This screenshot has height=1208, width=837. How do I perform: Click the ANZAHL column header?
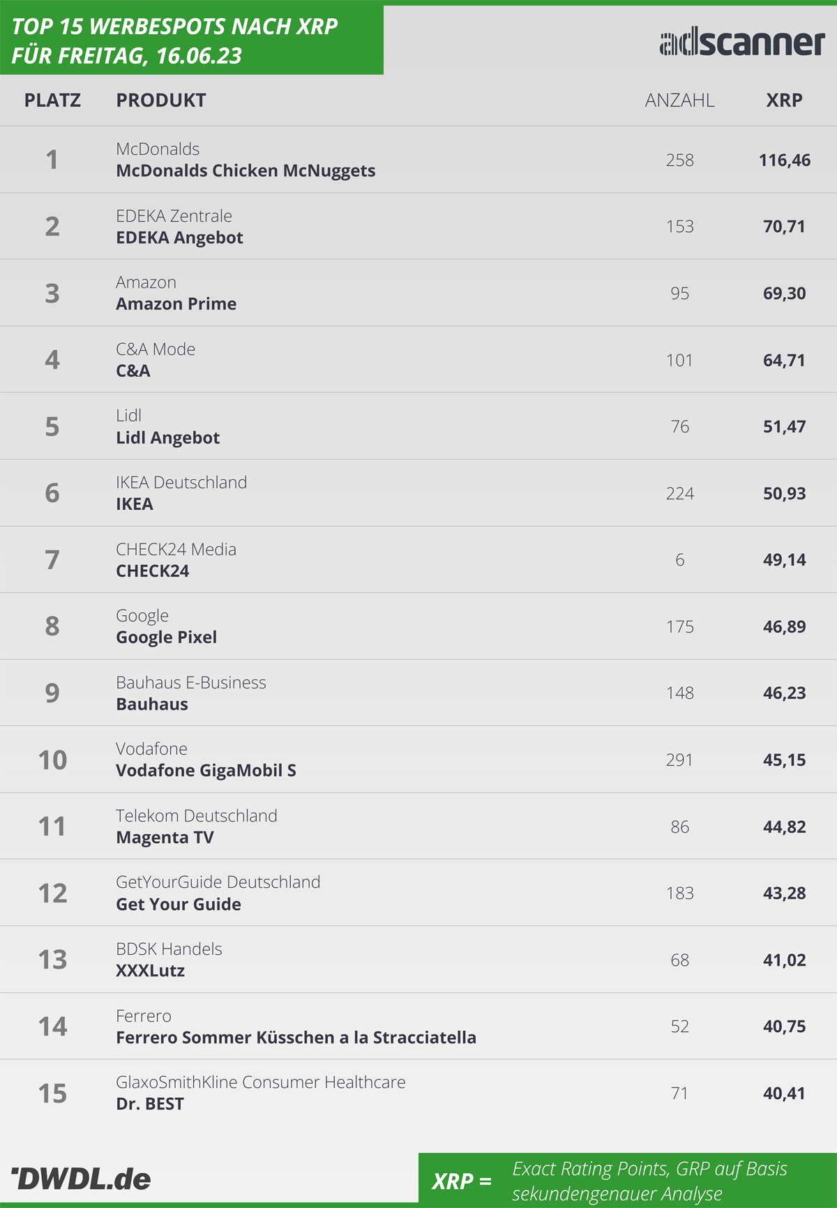click(x=679, y=100)
